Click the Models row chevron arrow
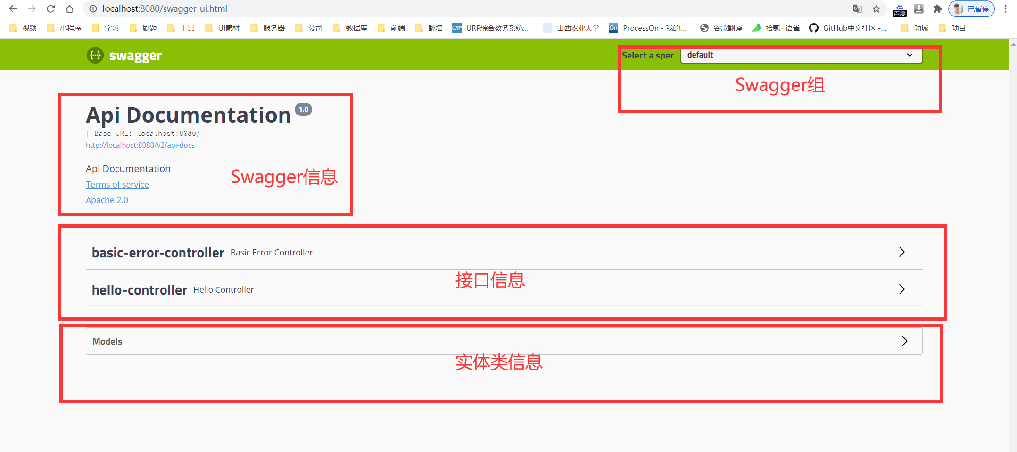This screenshot has height=452, width=1017. pos(904,341)
